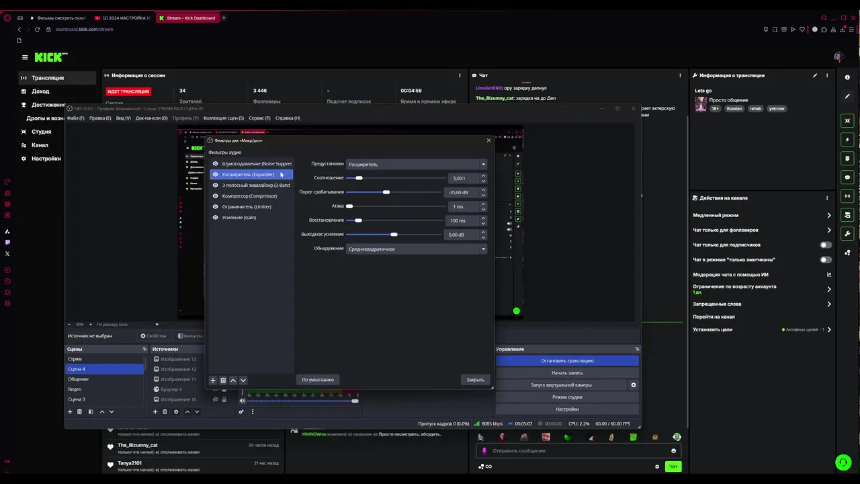Expand 'Чат только для фолловеров' option
This screenshot has width=860, height=484.
828,230
